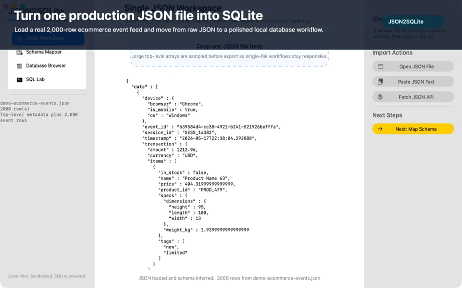Click the "in_stock" : false line
This screenshot has height=288, width=462.
tap(183, 172)
